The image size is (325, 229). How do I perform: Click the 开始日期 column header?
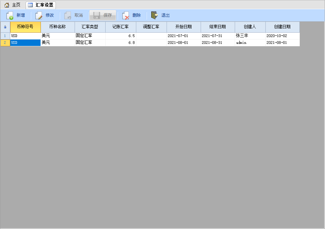point(184,27)
